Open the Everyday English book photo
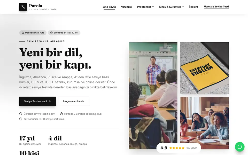This screenshot has height=155, width=248. pos(204,68)
